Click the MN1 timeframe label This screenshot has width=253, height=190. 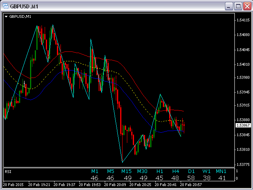click(x=221, y=171)
